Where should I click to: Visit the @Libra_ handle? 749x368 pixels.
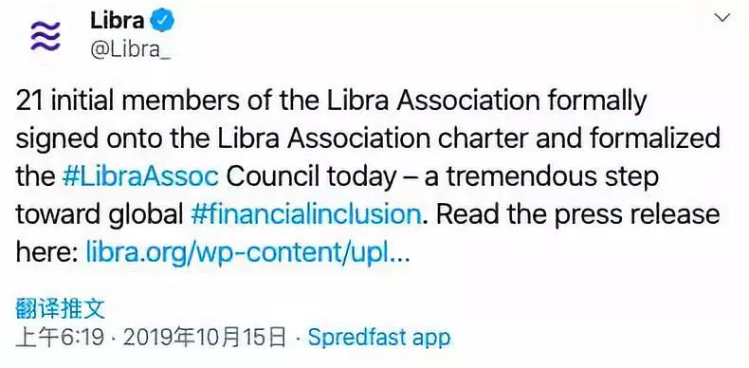(x=131, y=49)
